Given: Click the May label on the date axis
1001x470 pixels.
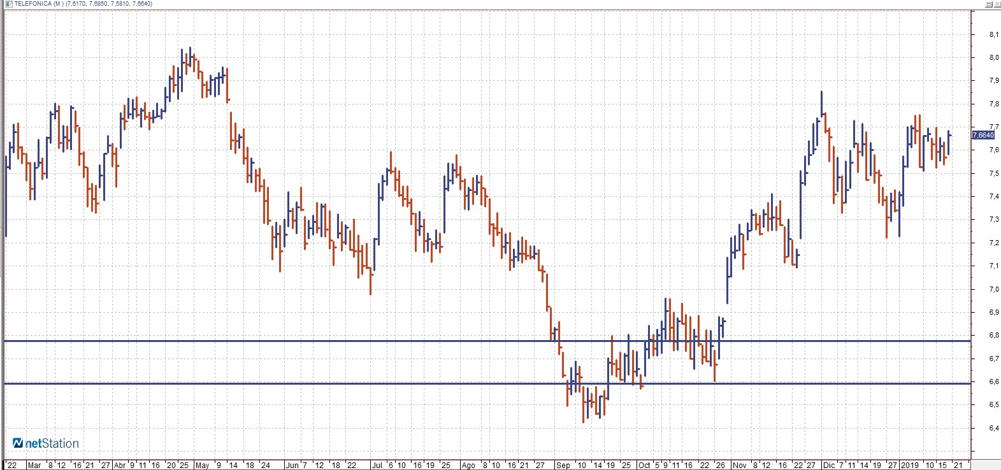Looking at the screenshot, I should [x=202, y=466].
